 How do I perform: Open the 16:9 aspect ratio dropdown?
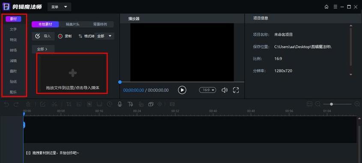click(x=207, y=90)
